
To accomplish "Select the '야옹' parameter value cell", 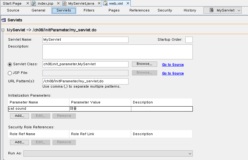I will [x=100, y=109].
